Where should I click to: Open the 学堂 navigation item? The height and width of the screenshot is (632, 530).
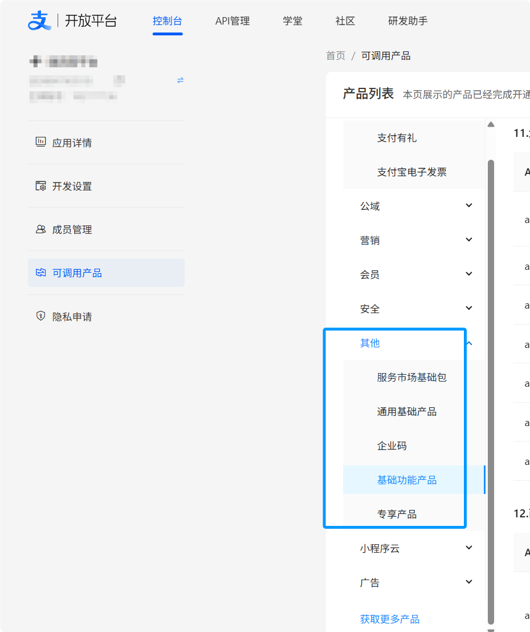[x=292, y=21]
